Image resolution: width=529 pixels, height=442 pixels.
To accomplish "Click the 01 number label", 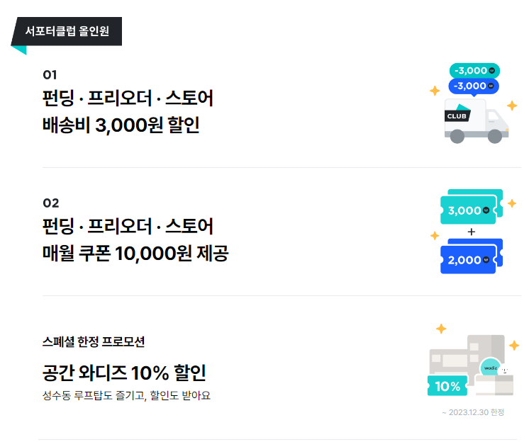I will coord(50,74).
